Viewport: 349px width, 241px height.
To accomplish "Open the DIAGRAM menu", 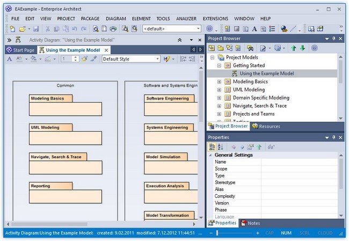I will point(116,19).
